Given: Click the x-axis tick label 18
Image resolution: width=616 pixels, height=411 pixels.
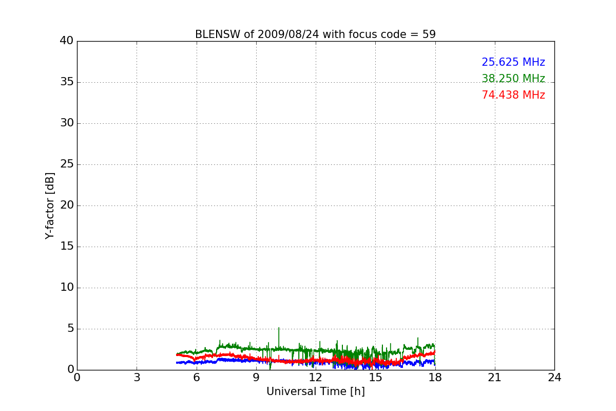Looking at the screenshot, I should (x=435, y=378).
